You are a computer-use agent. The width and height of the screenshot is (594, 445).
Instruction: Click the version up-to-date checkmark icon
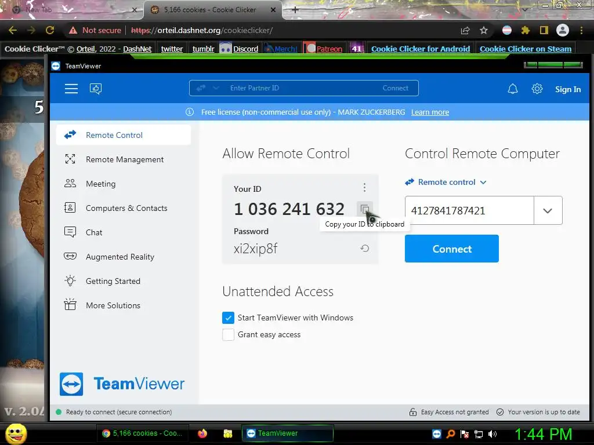500,412
